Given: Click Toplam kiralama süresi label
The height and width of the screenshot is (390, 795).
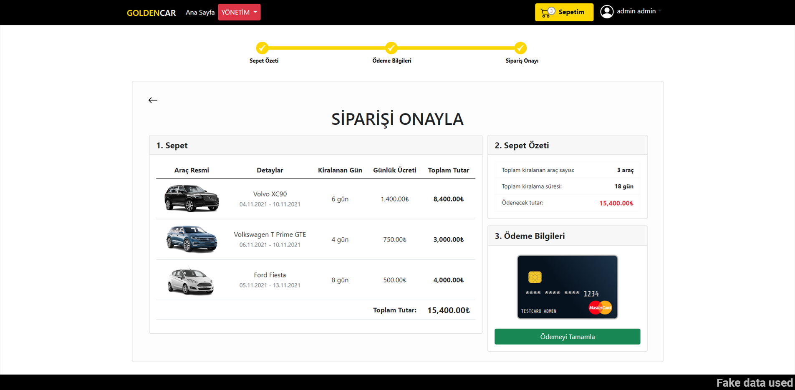Looking at the screenshot, I should click(532, 186).
